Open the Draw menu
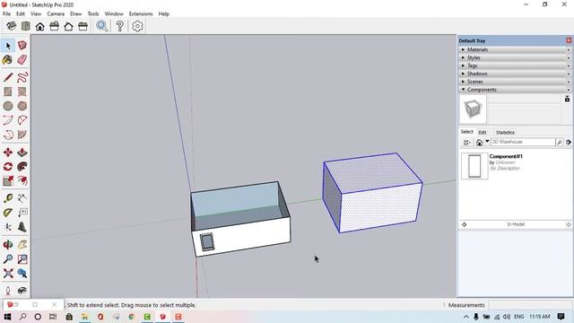 point(75,13)
